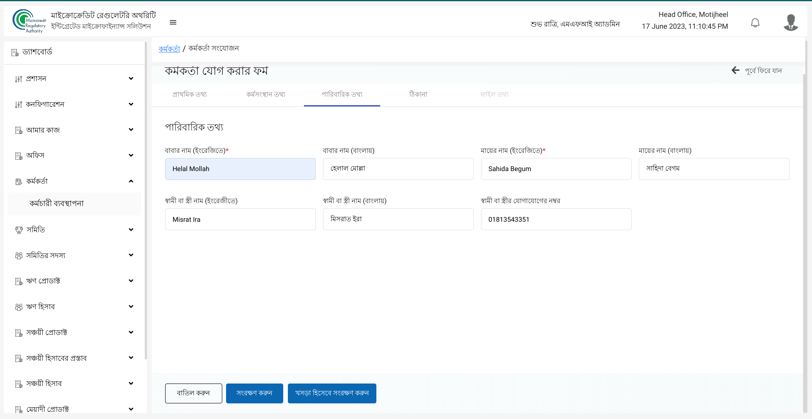Click mother's Bangla name field সাহিদা বেগম
The width and height of the screenshot is (812, 419).
714,169
